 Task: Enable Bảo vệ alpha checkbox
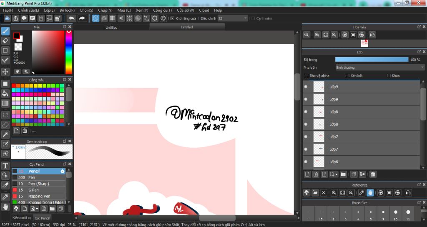tap(306, 76)
